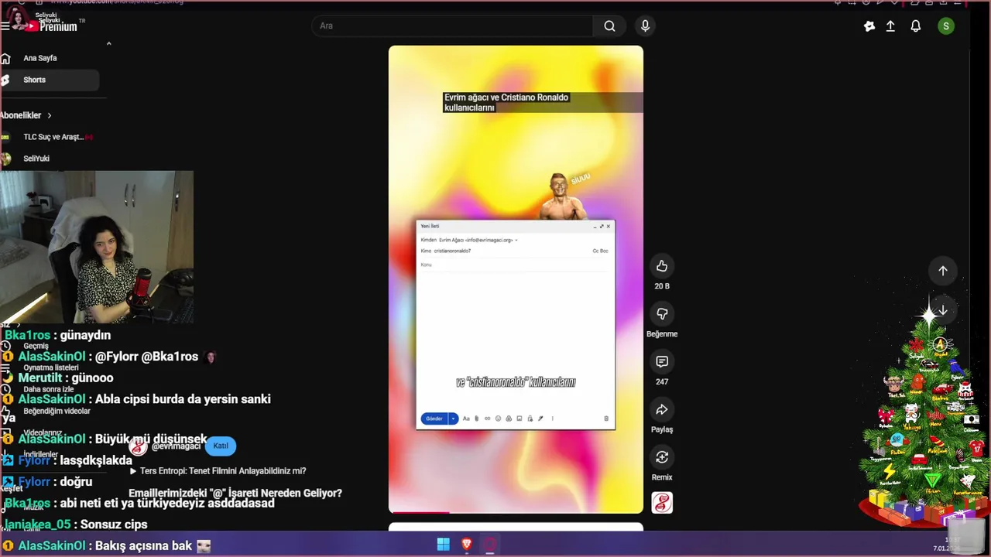Start voice search with microphone icon
Screen dimensions: 991x557
point(645,26)
